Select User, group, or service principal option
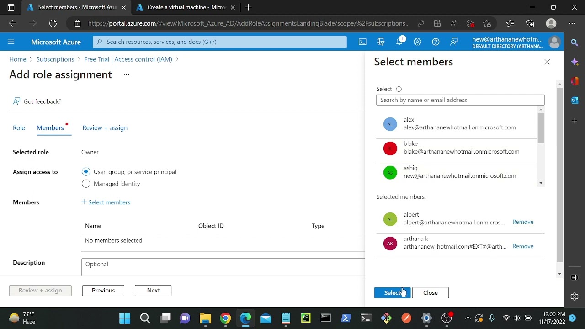This screenshot has height=329, width=585. (86, 172)
